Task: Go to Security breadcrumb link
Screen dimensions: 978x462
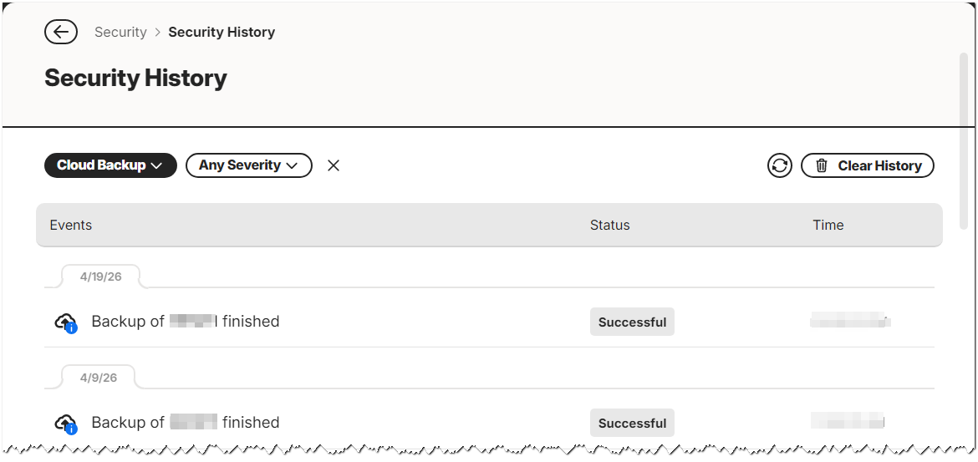Action: [x=120, y=32]
